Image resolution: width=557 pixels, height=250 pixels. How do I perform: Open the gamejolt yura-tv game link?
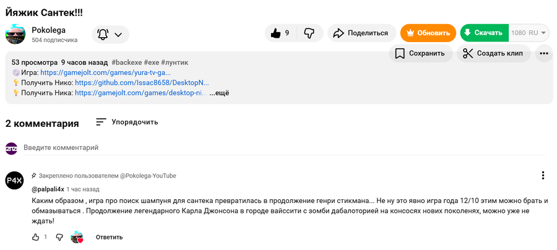(x=118, y=72)
